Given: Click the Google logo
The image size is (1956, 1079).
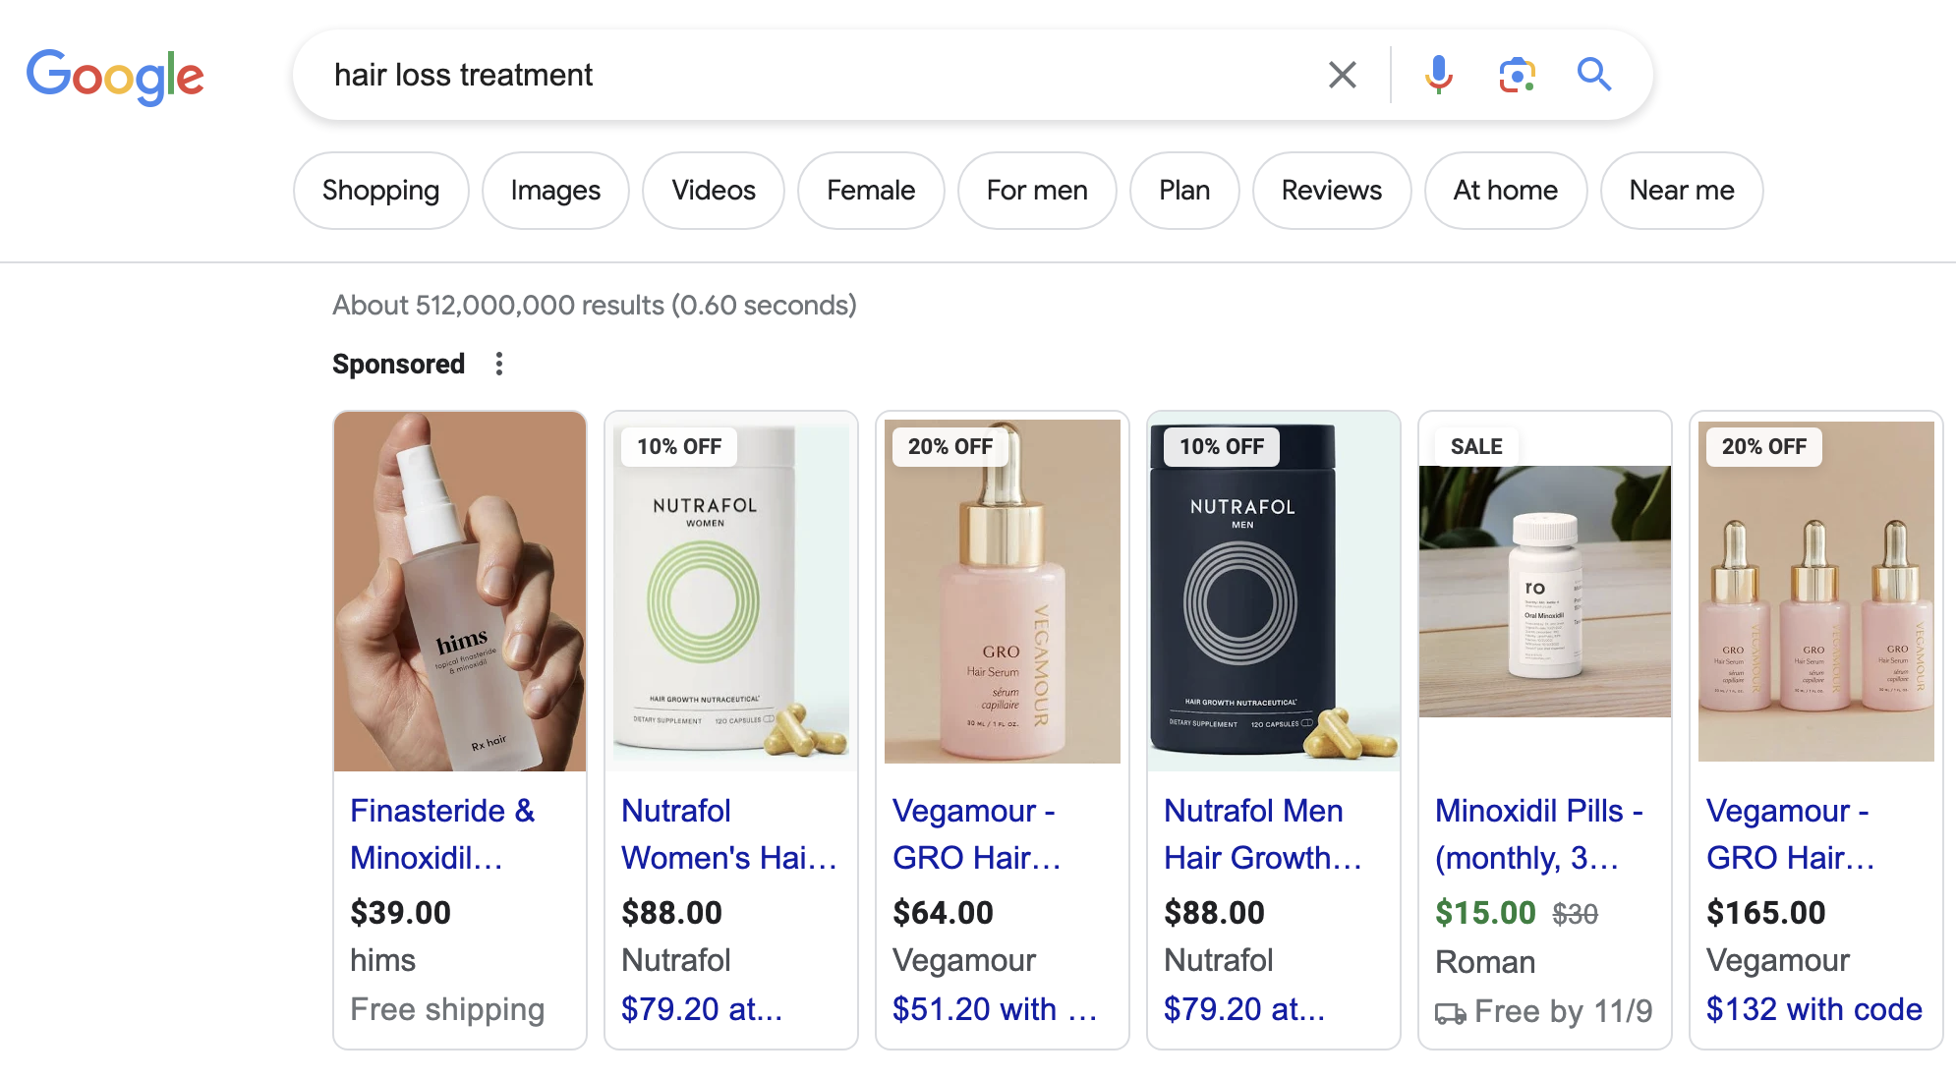Looking at the screenshot, I should click(x=115, y=77).
